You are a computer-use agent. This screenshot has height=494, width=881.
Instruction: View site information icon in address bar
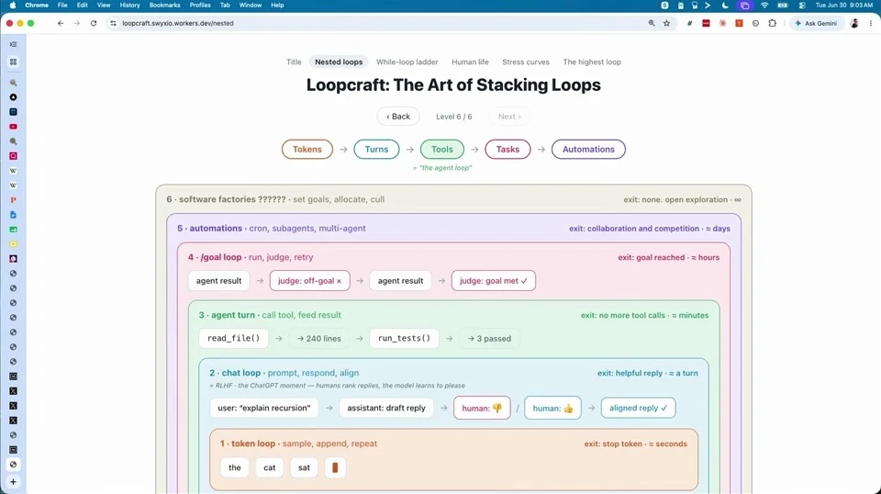coord(114,23)
